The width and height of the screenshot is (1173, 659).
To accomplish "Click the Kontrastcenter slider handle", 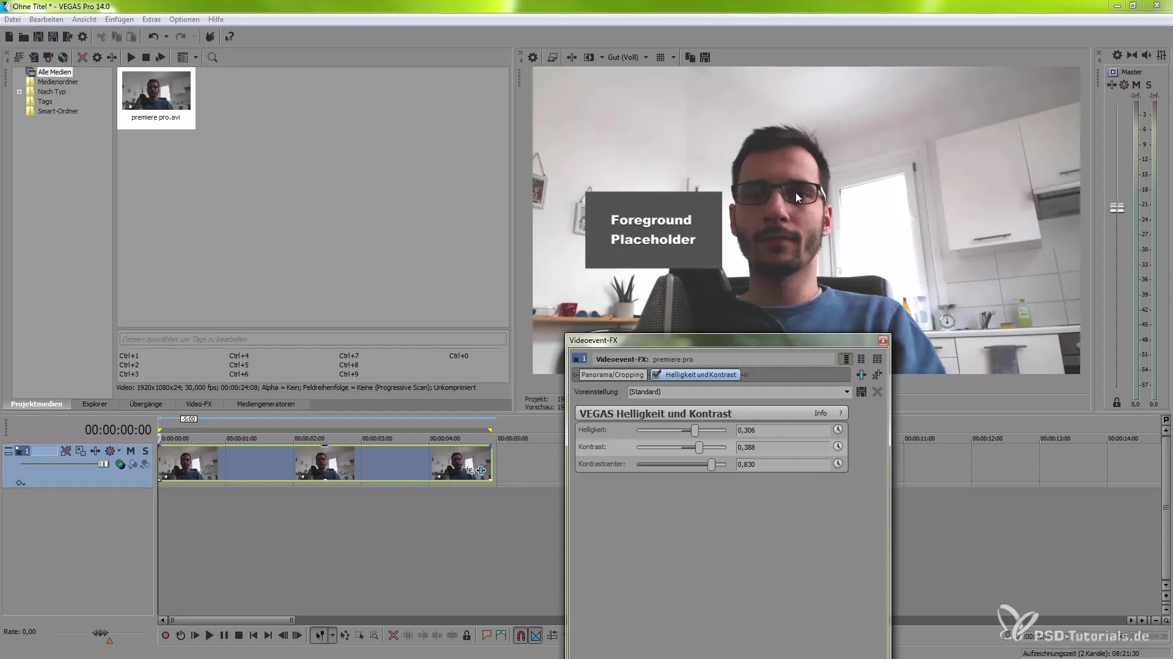I will pos(711,464).
